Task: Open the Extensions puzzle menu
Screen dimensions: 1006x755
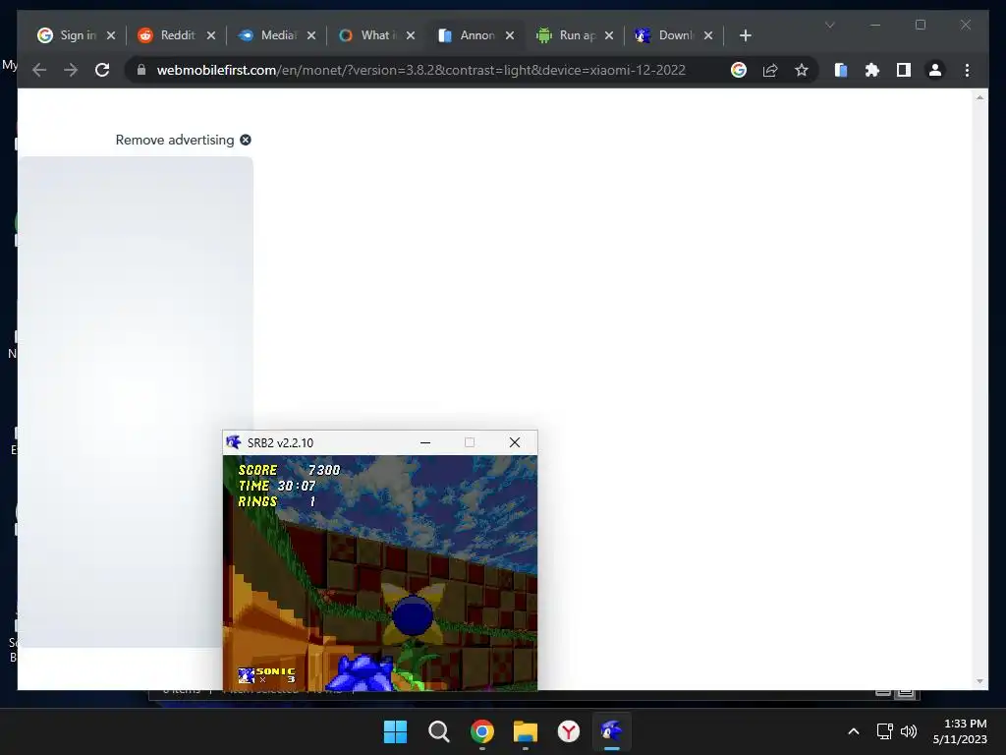Action: 872,70
